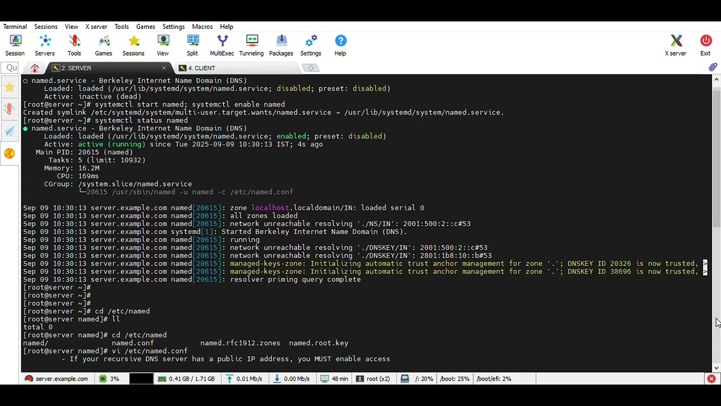
Task: Open the Tools toolbar icon
Action: click(74, 45)
